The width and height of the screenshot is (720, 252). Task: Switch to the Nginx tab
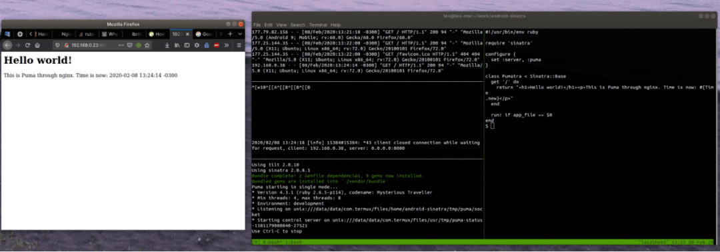pyautogui.click(x=64, y=34)
